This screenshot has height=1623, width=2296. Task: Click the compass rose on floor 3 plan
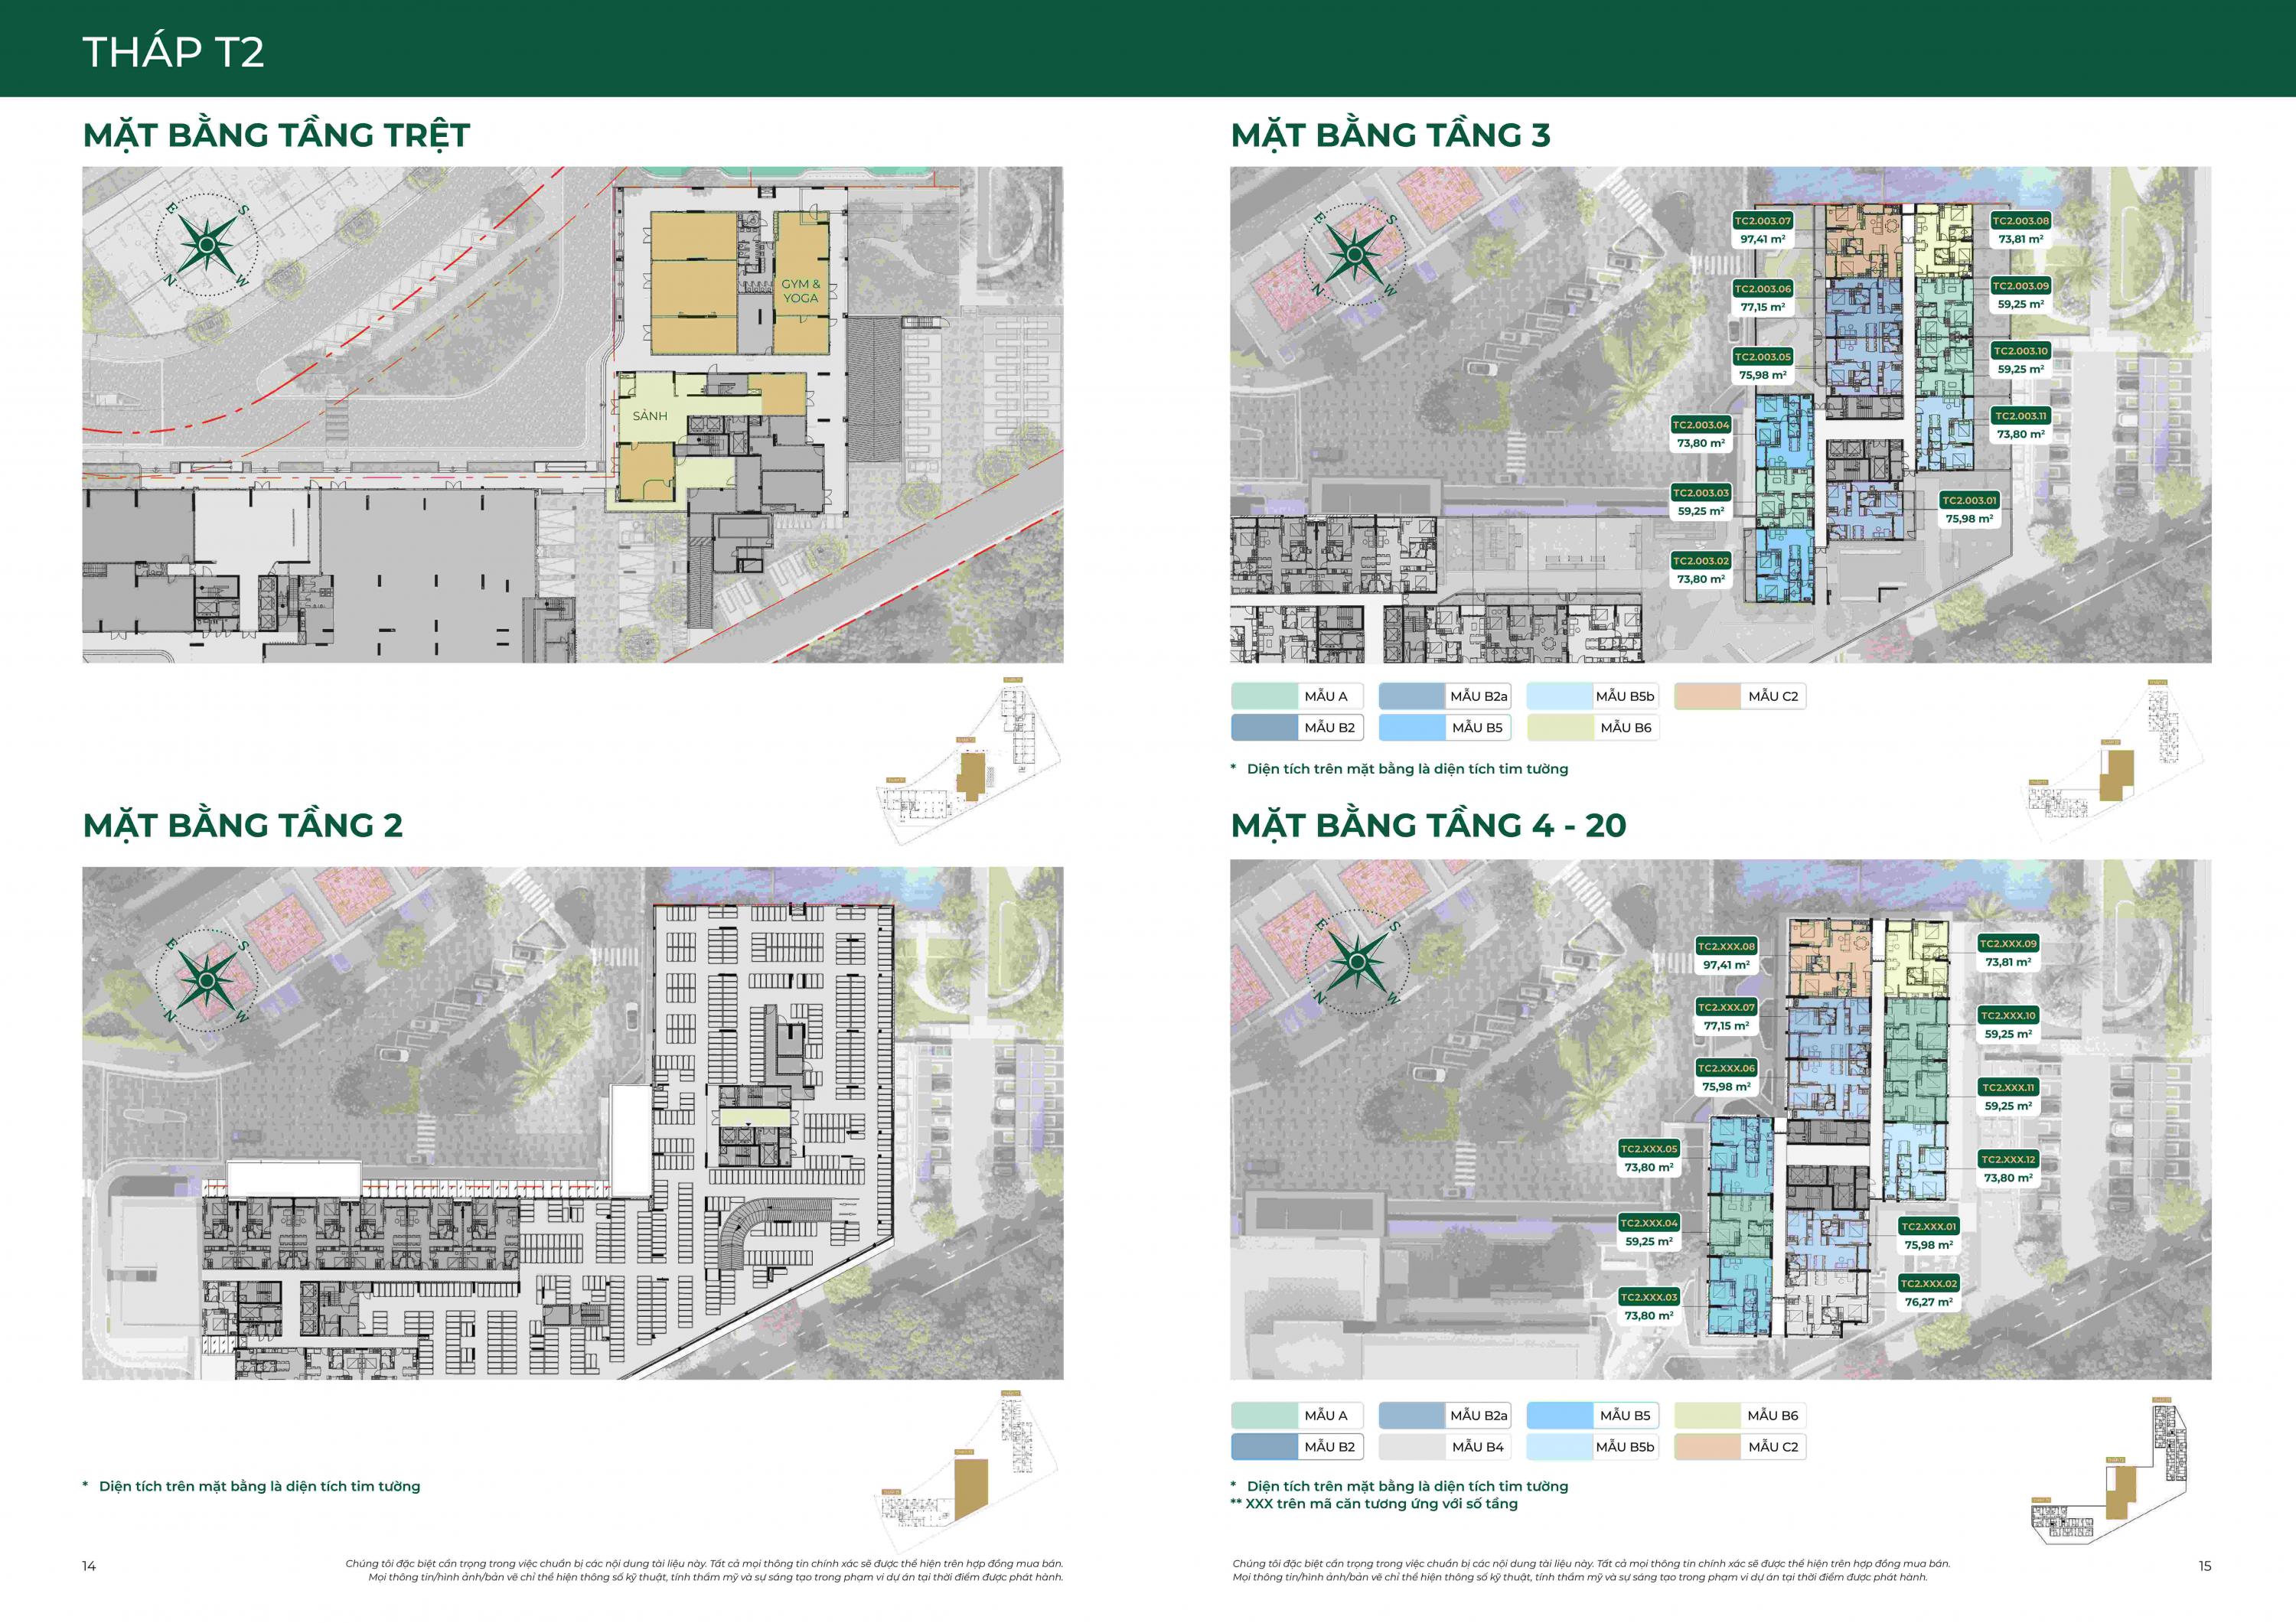point(1354,254)
